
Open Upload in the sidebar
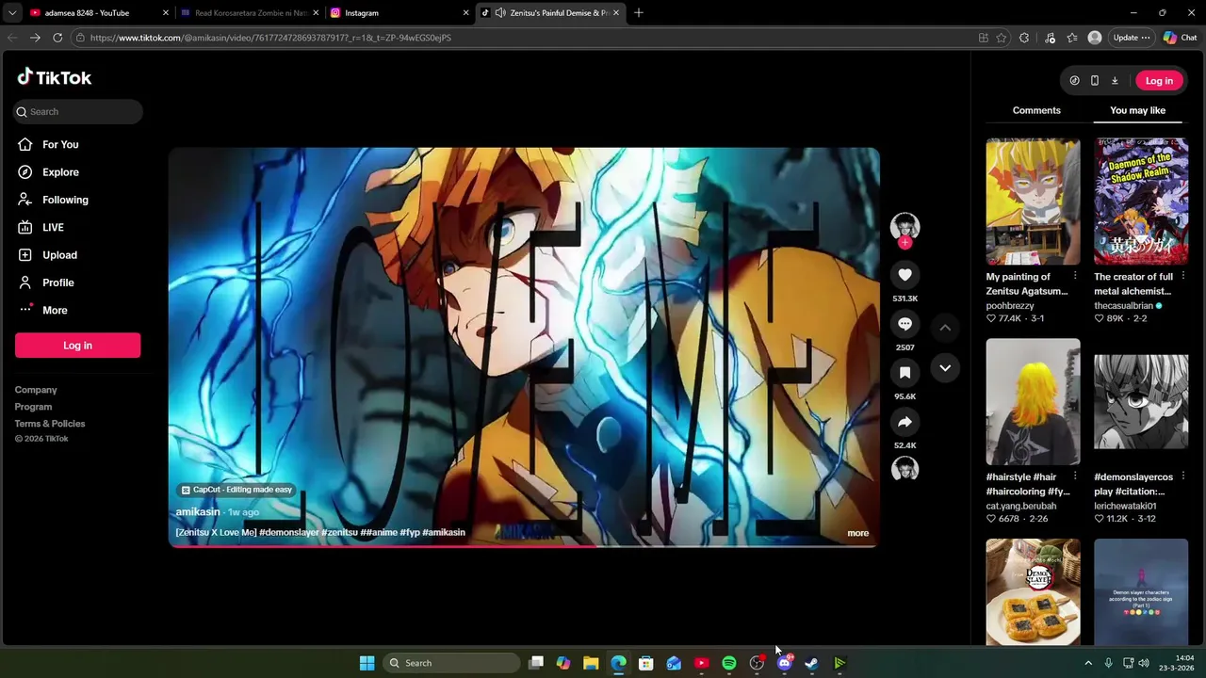tap(59, 255)
